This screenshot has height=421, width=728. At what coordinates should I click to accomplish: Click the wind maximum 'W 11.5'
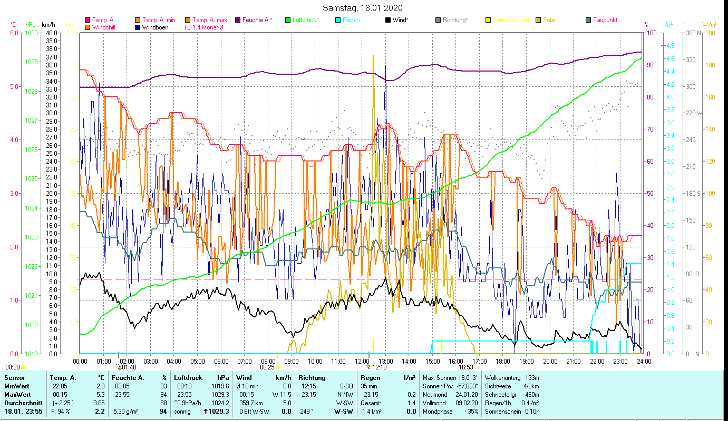pyautogui.click(x=282, y=395)
